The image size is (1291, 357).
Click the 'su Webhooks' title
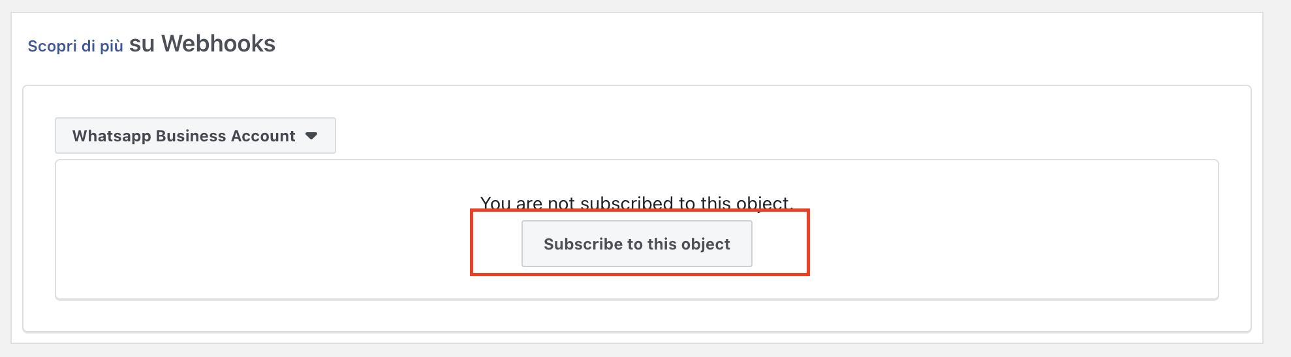click(x=202, y=44)
